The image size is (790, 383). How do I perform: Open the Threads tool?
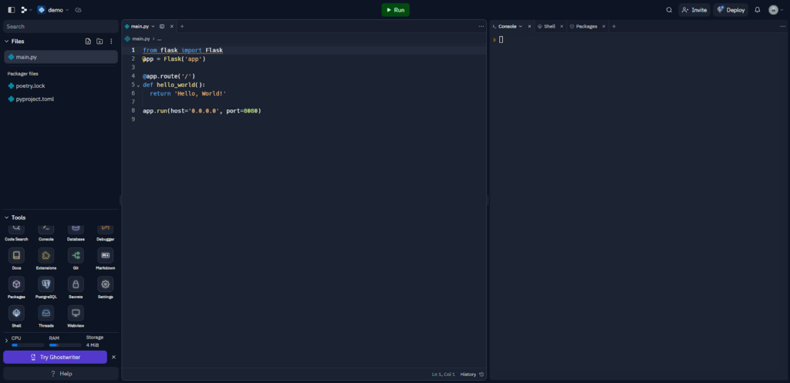click(46, 316)
